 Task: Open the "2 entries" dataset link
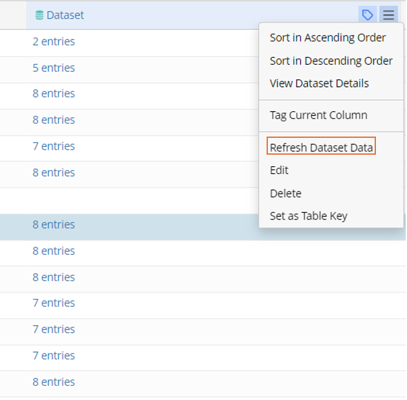(x=54, y=41)
